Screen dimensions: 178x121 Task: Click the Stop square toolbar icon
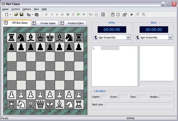tap(68, 15)
